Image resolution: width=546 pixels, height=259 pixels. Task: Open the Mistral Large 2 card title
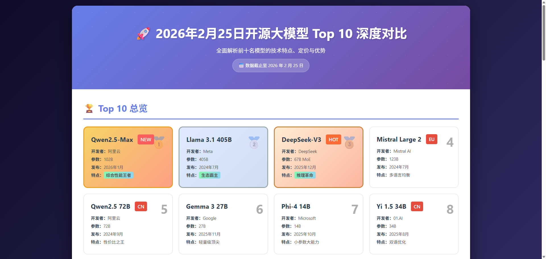399,139
